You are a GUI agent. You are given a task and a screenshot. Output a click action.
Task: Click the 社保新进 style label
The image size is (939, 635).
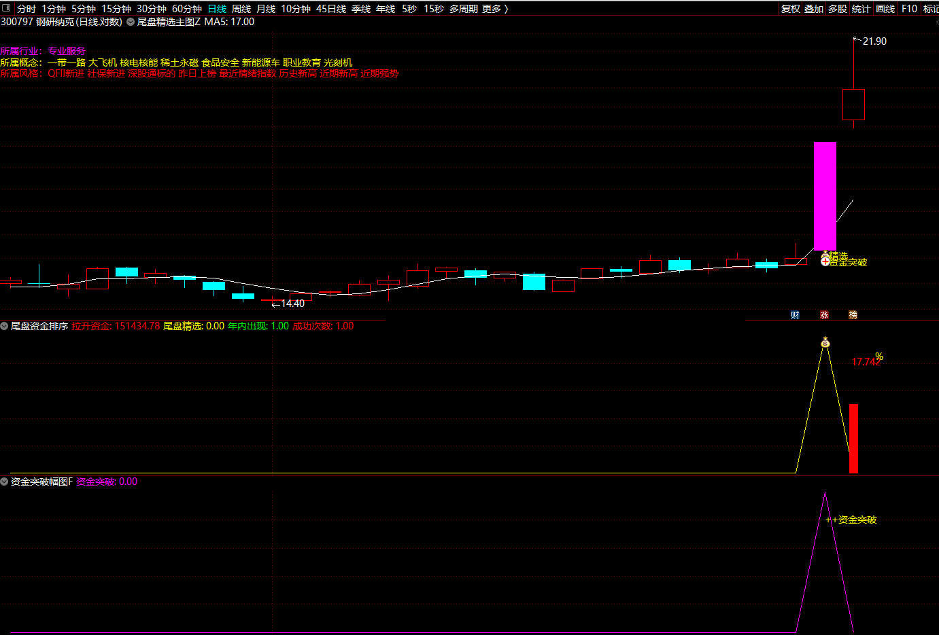106,73
